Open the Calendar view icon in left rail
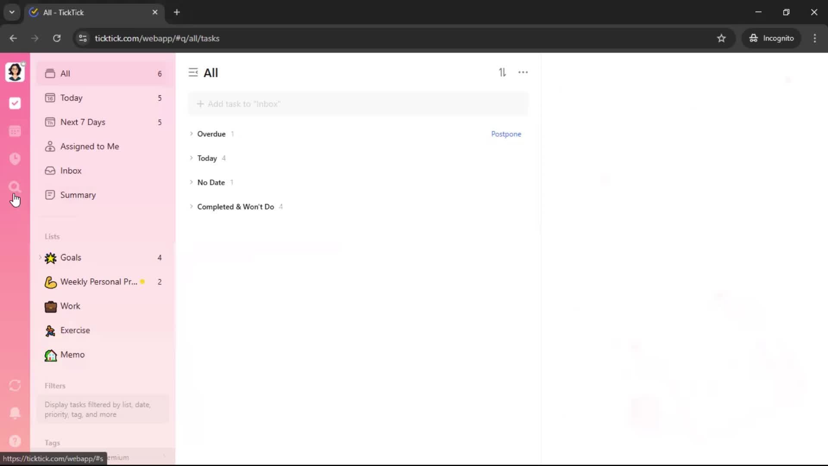Screen dimensions: 828x466 (15, 131)
